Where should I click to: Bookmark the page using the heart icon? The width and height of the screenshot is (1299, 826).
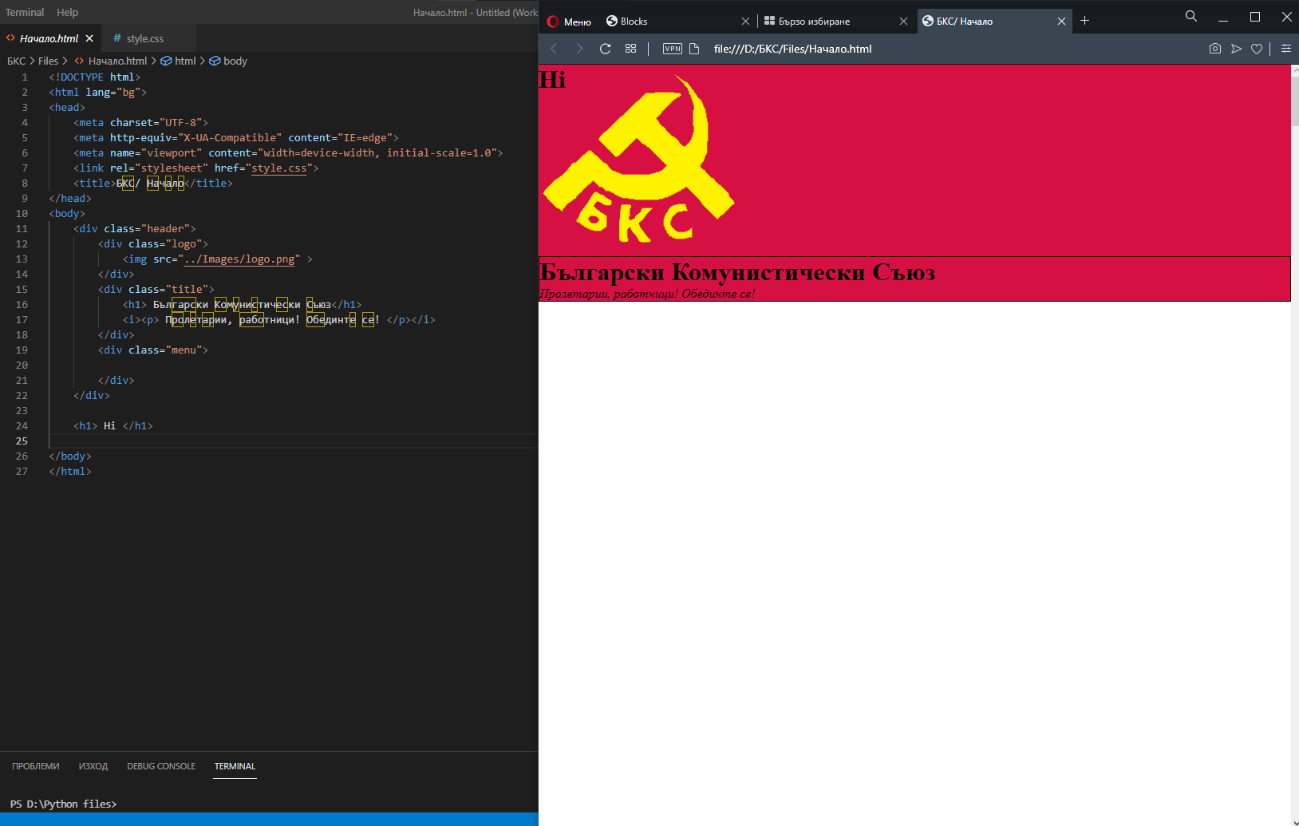coord(1257,49)
